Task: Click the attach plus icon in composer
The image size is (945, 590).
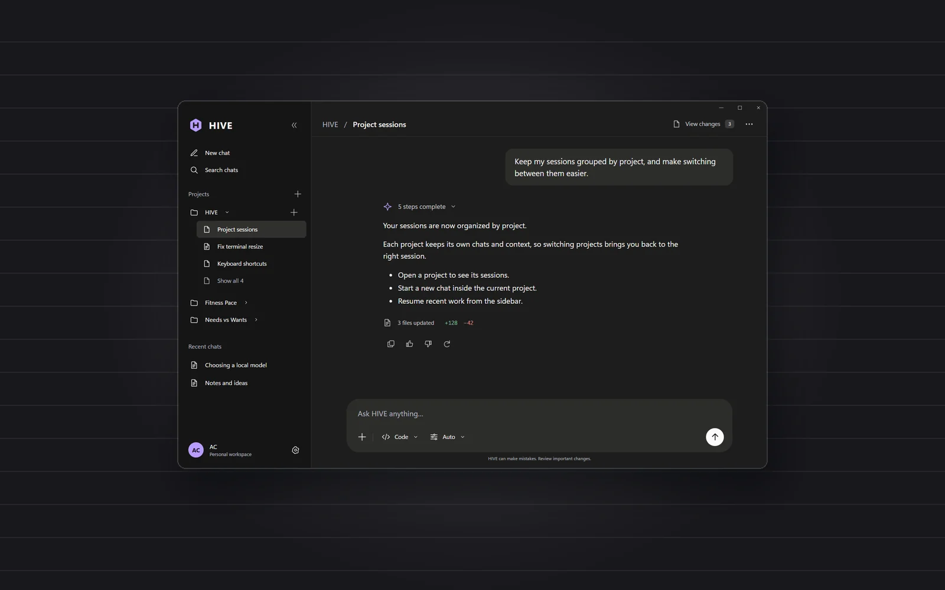Action: [362, 437]
